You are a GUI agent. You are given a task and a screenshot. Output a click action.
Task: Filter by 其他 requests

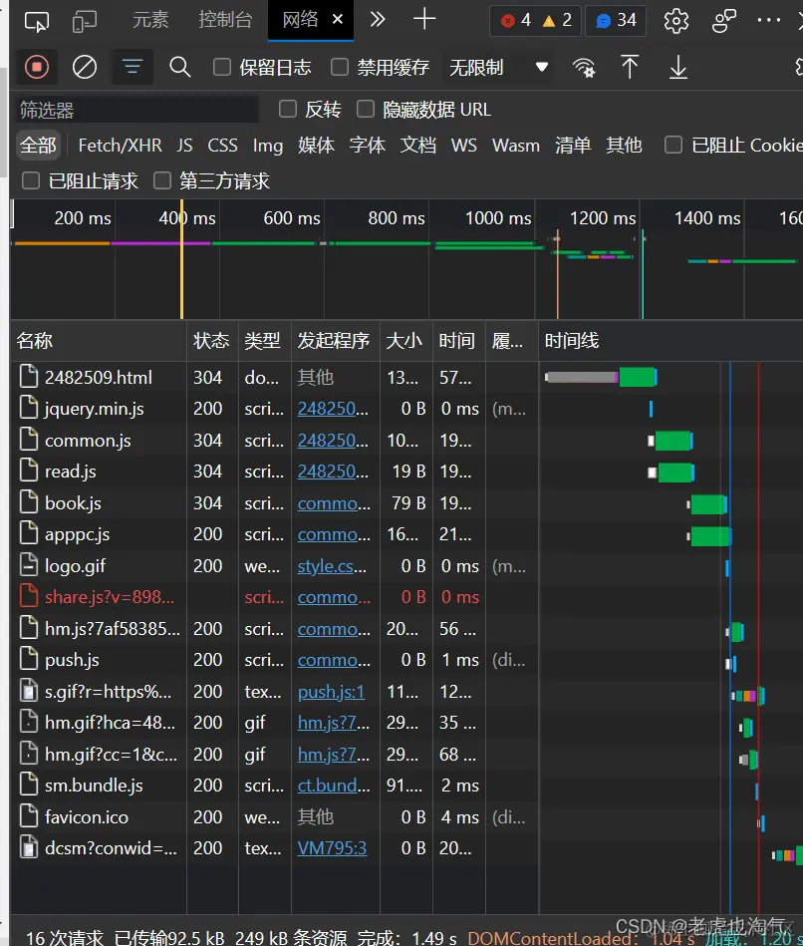click(x=624, y=146)
